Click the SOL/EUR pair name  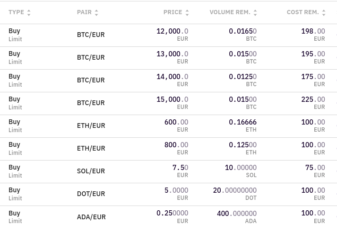tap(91, 171)
